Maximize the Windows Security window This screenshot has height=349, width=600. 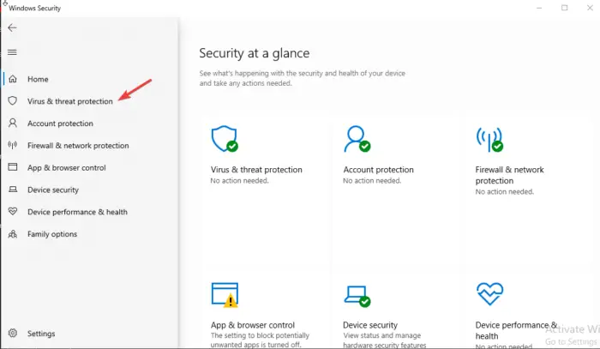pyautogui.click(x=564, y=8)
